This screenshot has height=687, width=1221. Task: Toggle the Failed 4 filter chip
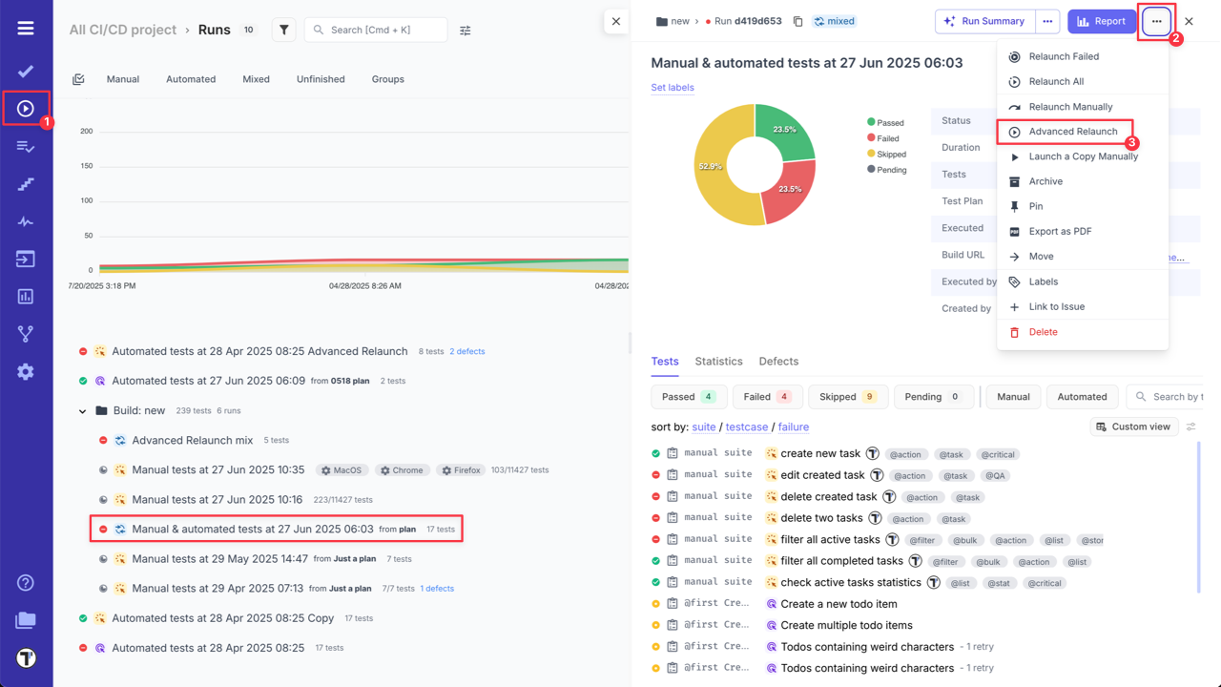pos(767,396)
